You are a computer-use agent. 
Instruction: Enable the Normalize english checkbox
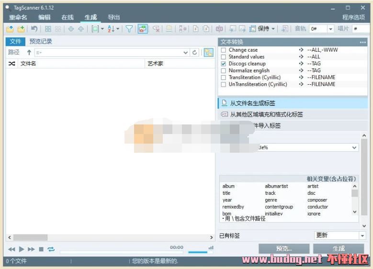tap(224, 71)
